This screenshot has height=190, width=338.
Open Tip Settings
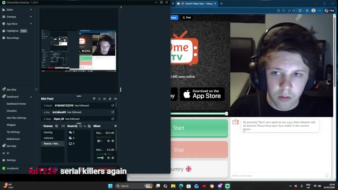click(x=13, y=132)
